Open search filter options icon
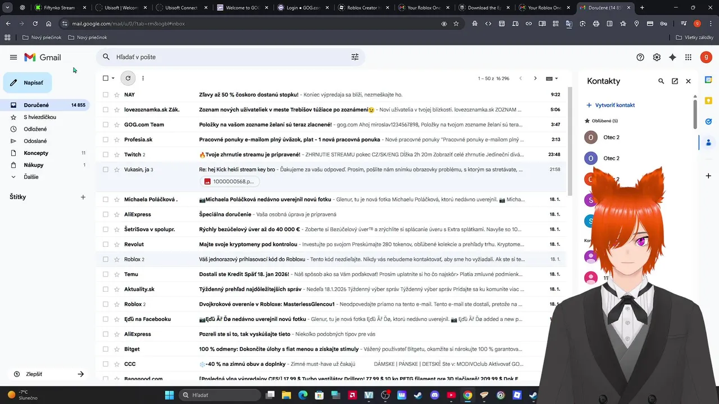Image resolution: width=719 pixels, height=404 pixels. 355,57
